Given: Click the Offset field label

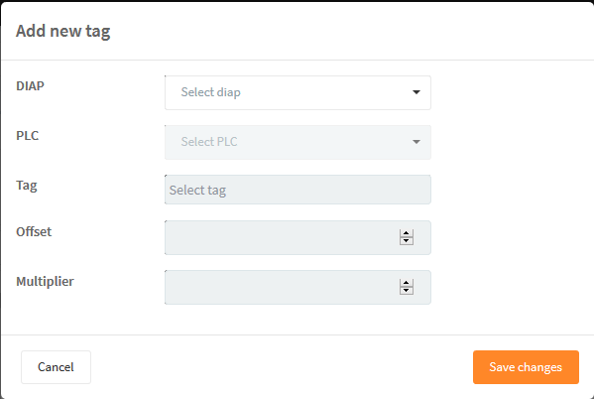Looking at the screenshot, I should tap(34, 231).
